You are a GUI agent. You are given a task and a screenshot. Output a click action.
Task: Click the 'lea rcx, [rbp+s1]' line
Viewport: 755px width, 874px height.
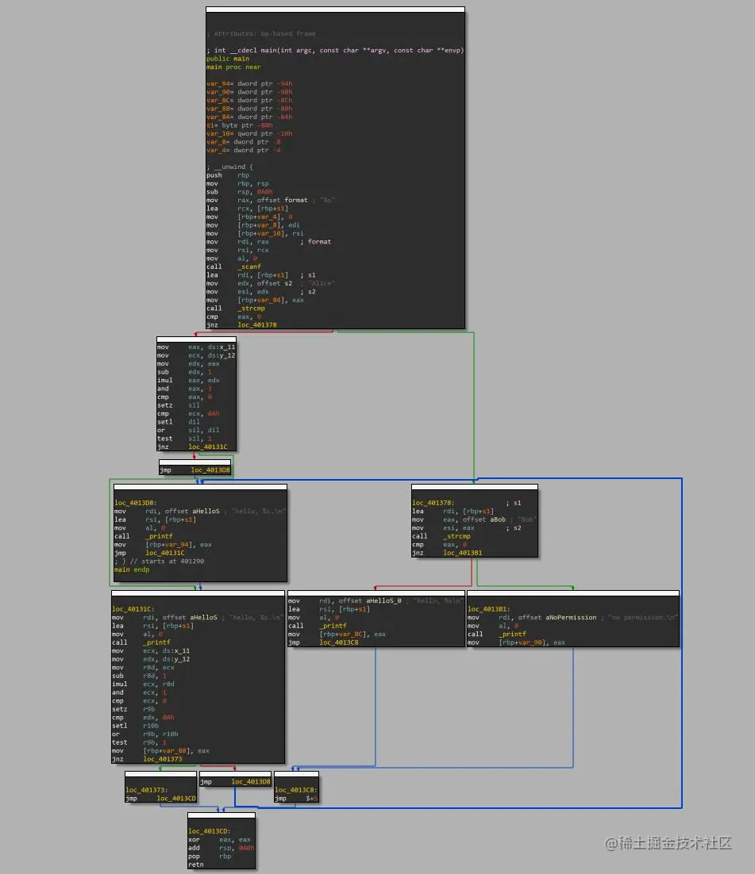(247, 209)
